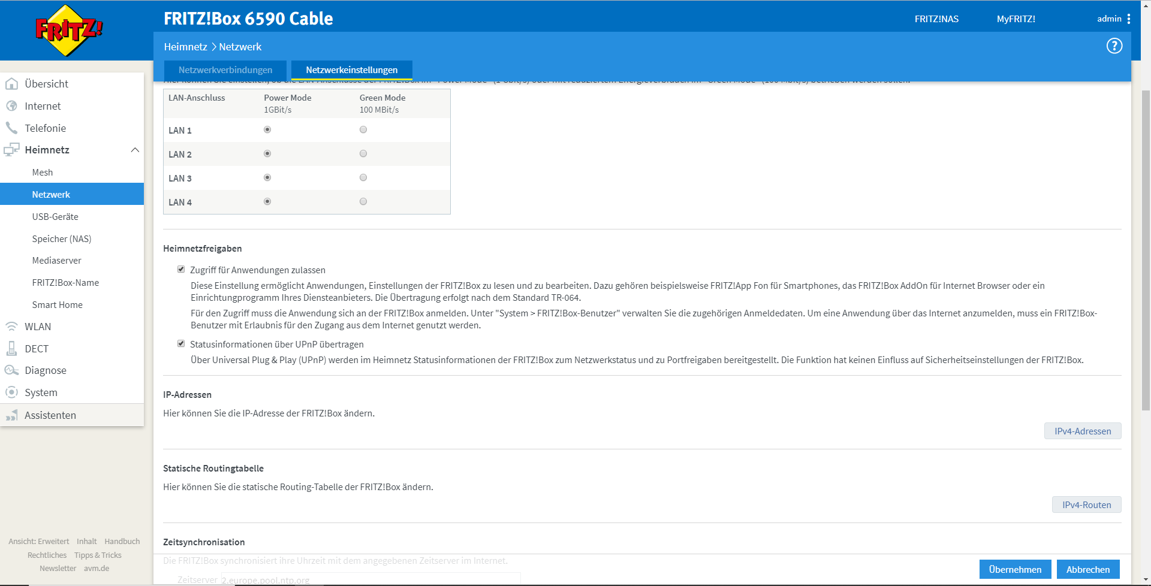The image size is (1151, 586).
Task: Select Power Mode for LAN 1
Action: coord(267,129)
